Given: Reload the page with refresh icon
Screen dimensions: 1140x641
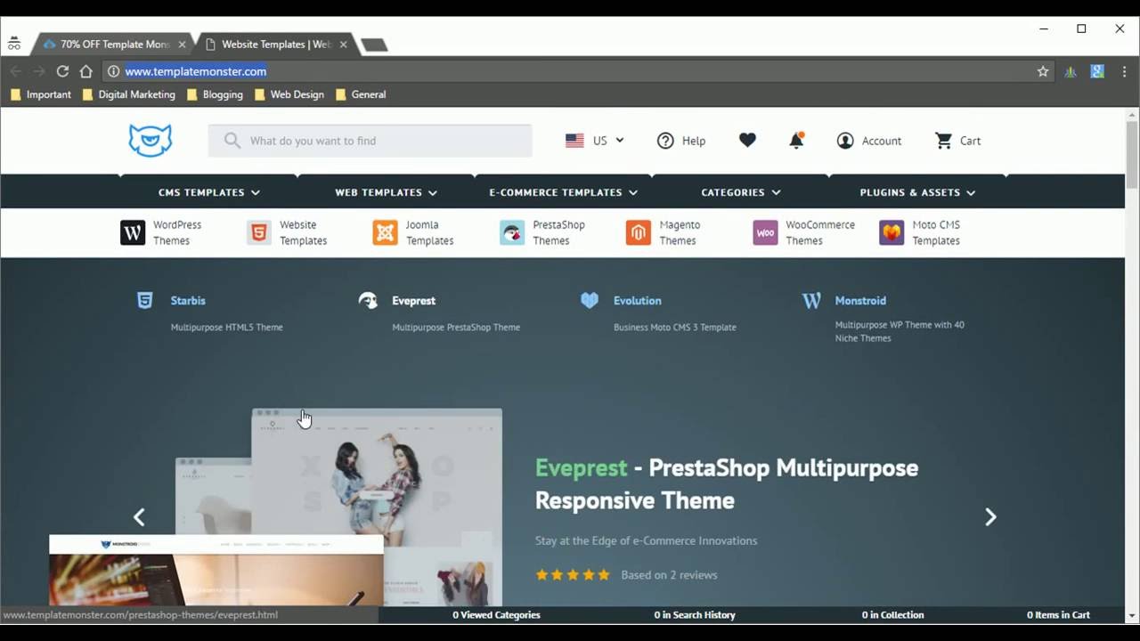Looking at the screenshot, I should coord(62,71).
